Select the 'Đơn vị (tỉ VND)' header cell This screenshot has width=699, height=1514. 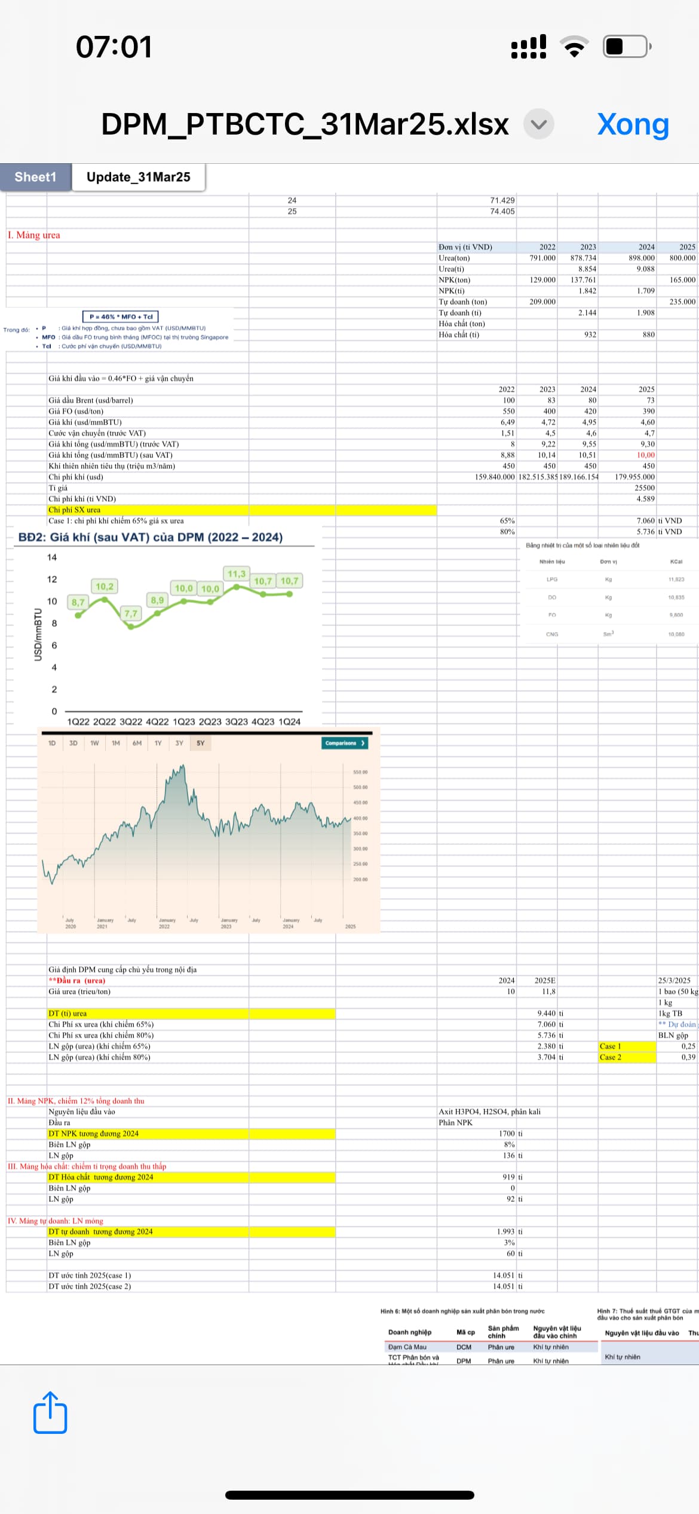(x=465, y=247)
